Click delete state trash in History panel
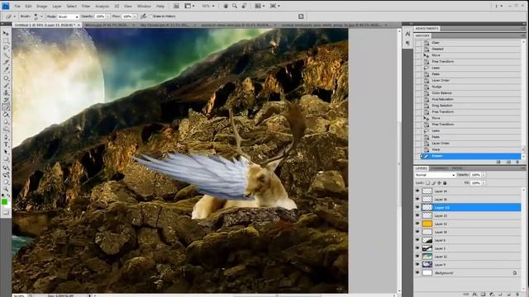Viewport: 529px width, 297px height. (x=517, y=162)
